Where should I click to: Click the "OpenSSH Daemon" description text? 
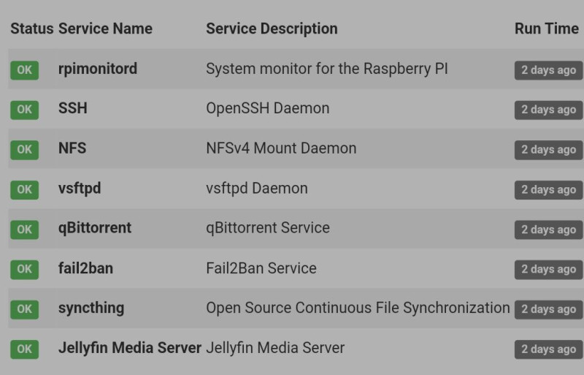point(267,108)
